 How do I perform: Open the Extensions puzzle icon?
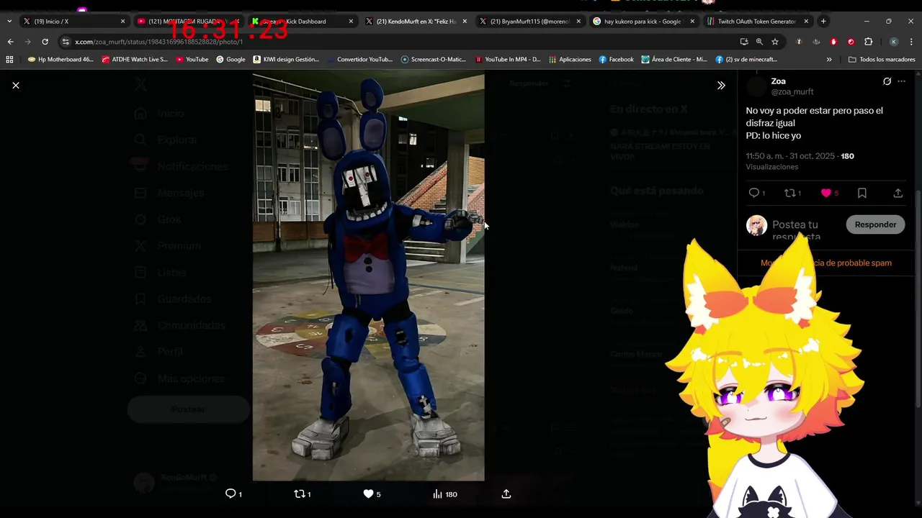click(868, 42)
